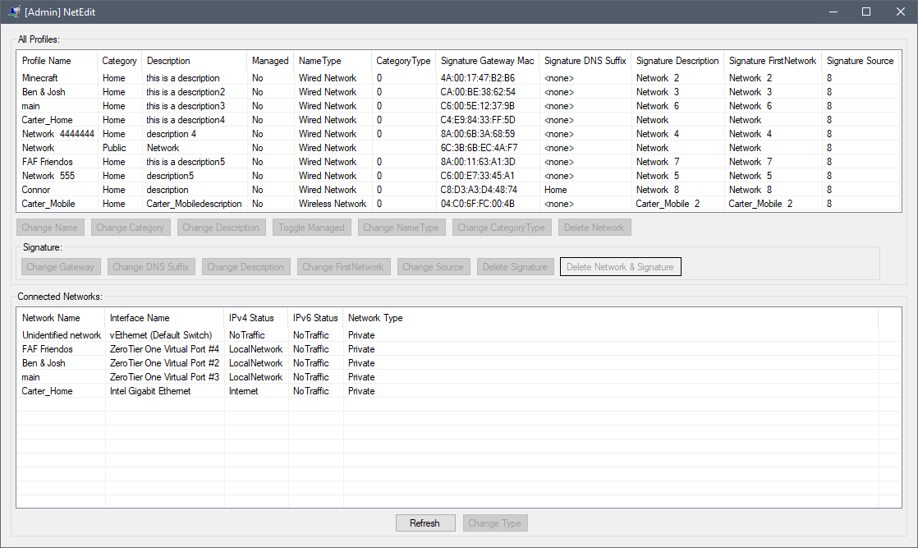
Task: Select the Minecraft profile row
Action: (x=39, y=77)
